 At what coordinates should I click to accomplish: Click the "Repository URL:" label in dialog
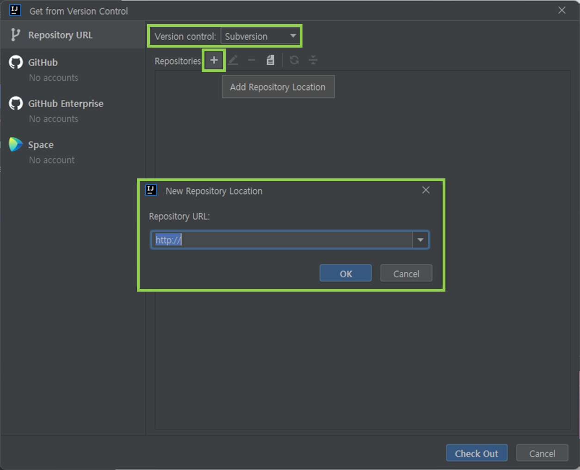click(x=179, y=216)
